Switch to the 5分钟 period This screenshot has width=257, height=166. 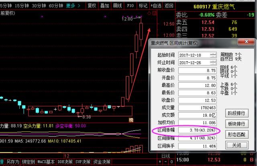6,6
